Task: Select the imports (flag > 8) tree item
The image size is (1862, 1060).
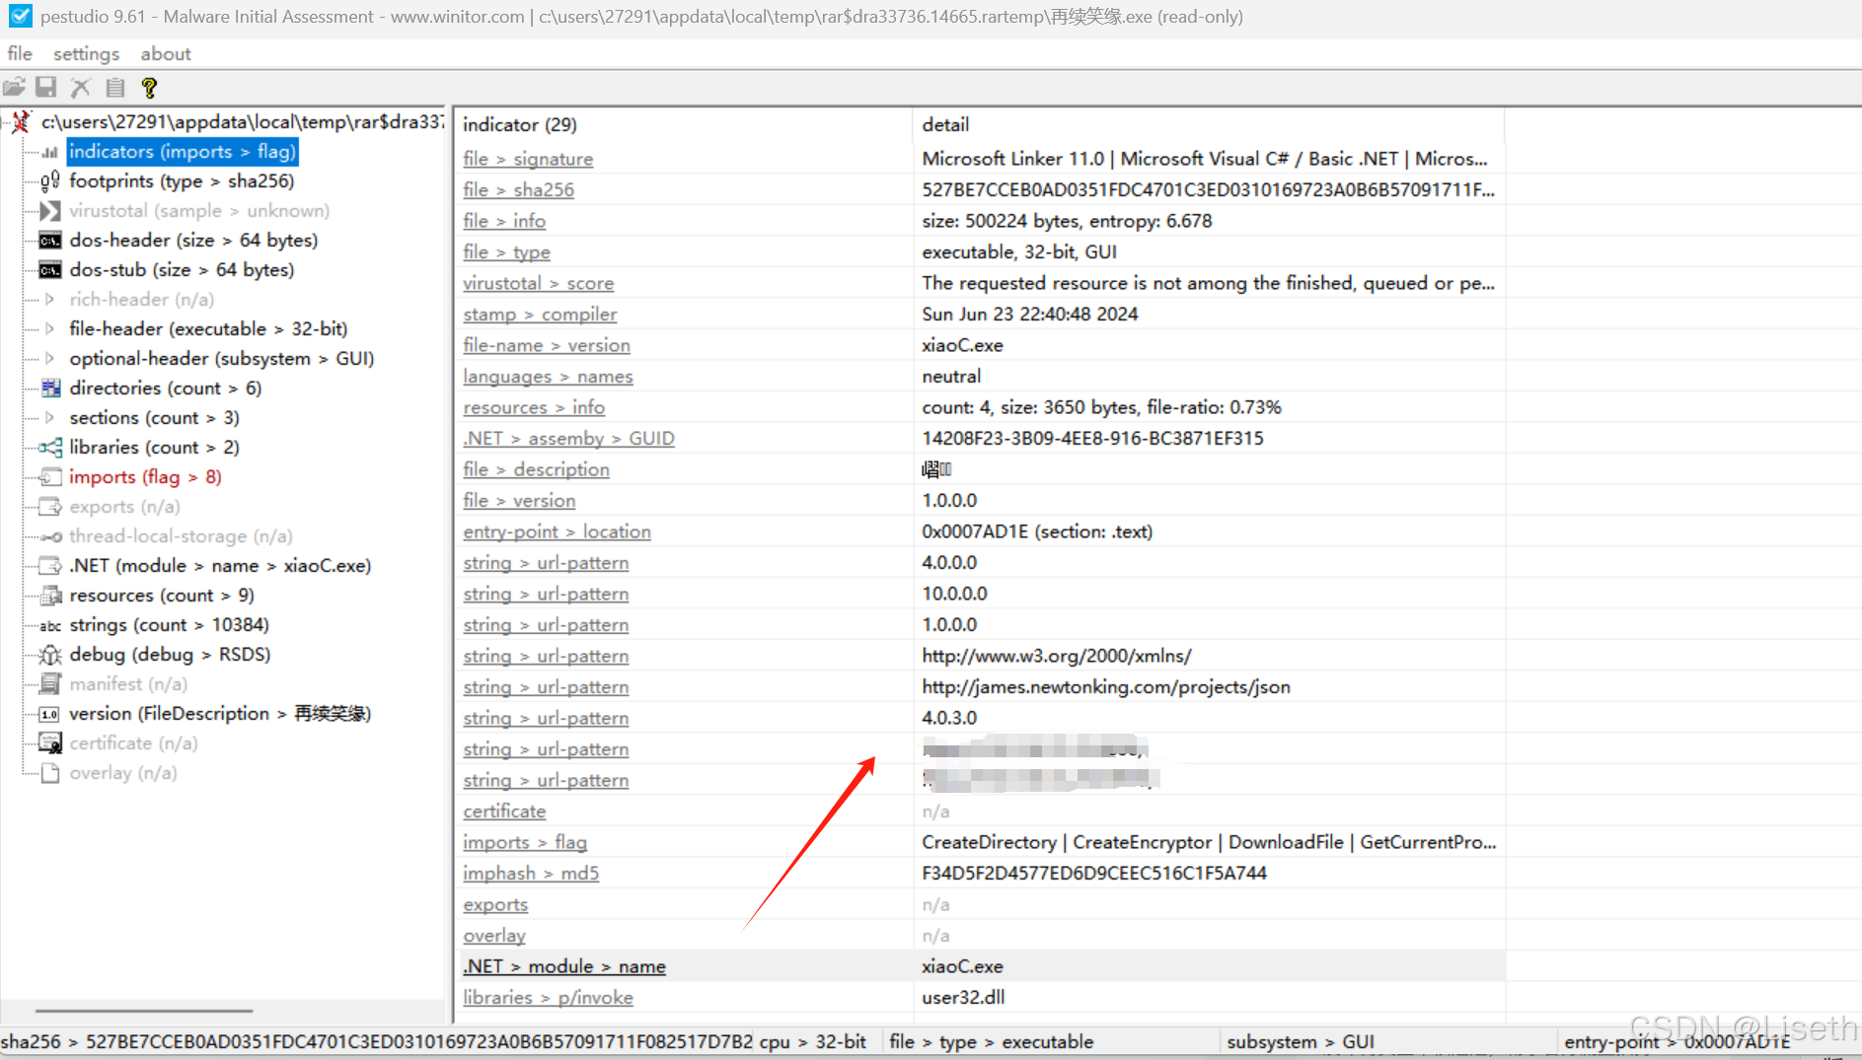Action: pos(144,476)
